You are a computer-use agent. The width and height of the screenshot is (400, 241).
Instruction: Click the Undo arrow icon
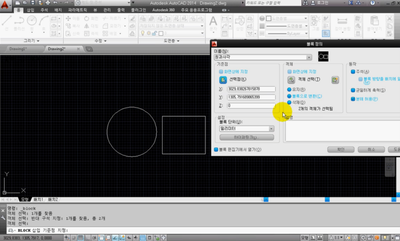pyautogui.click(x=55, y=3)
